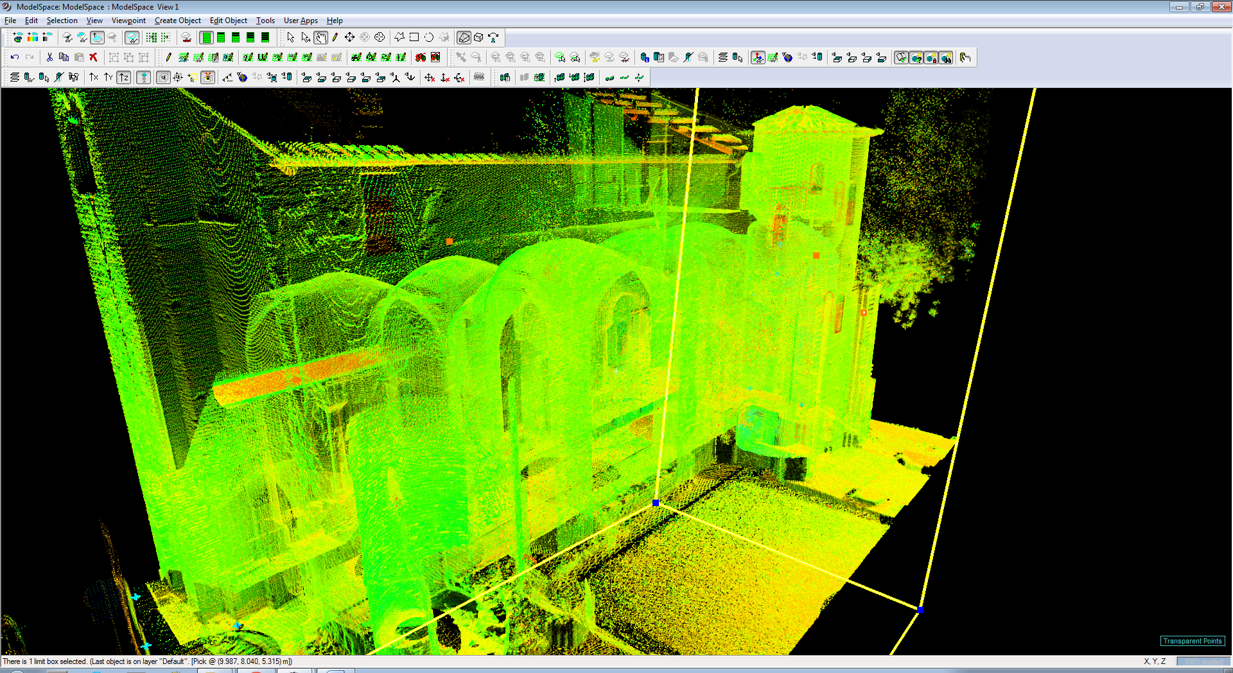The width and height of the screenshot is (1233, 673).
Task: Open the Edit Object menu
Action: [x=228, y=21]
